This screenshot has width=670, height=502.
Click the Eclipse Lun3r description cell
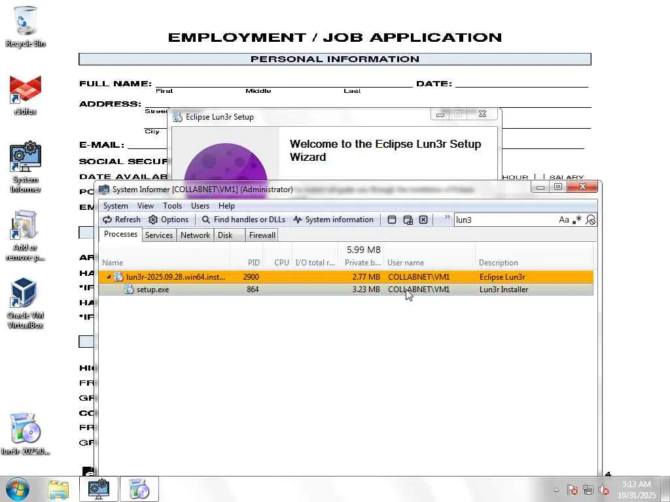[502, 276]
